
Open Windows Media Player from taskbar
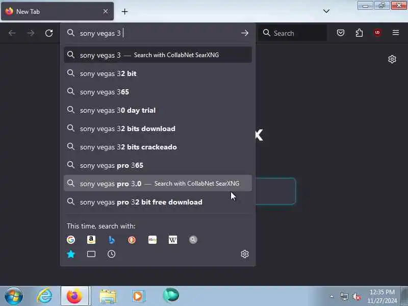click(138, 296)
